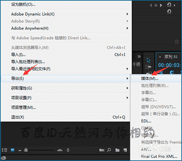
Task: Select 批处理列表(B)... in export submenu
Action: (156, 86)
